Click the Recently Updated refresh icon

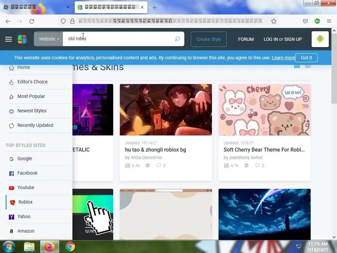[x=12, y=126]
